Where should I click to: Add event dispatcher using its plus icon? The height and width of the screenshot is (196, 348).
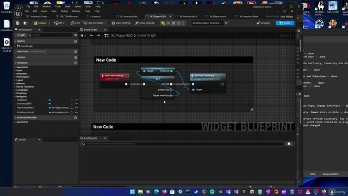(x=76, y=118)
